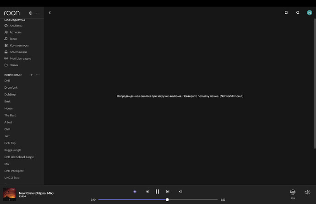Skip to previous track
Viewport: 316px width, 204px height.
point(147,192)
